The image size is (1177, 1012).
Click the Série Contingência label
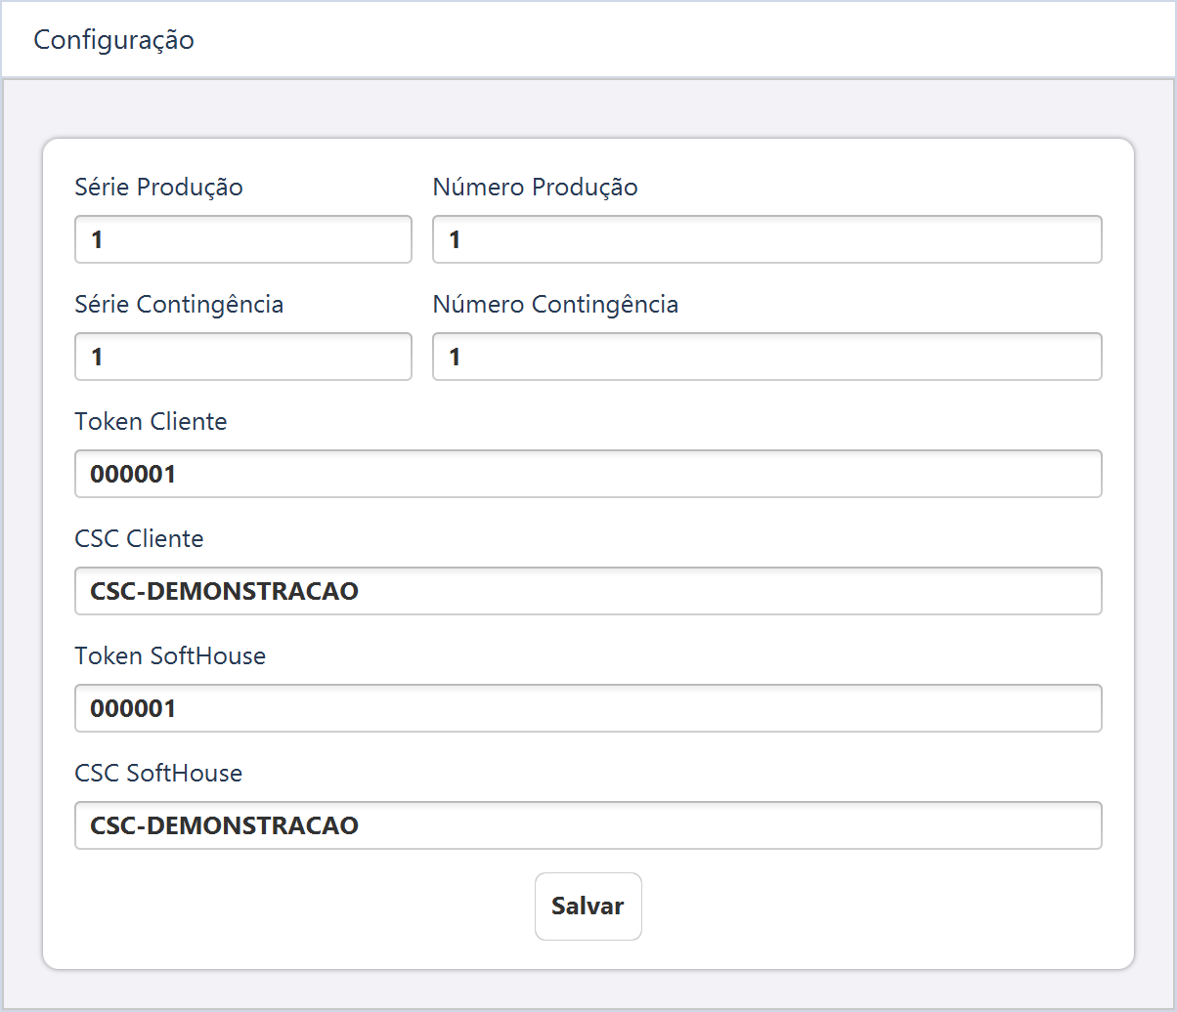click(179, 304)
